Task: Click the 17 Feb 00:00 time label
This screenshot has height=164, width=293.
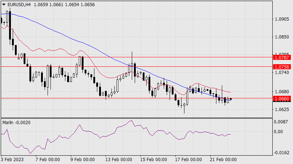Action: click(x=189, y=159)
